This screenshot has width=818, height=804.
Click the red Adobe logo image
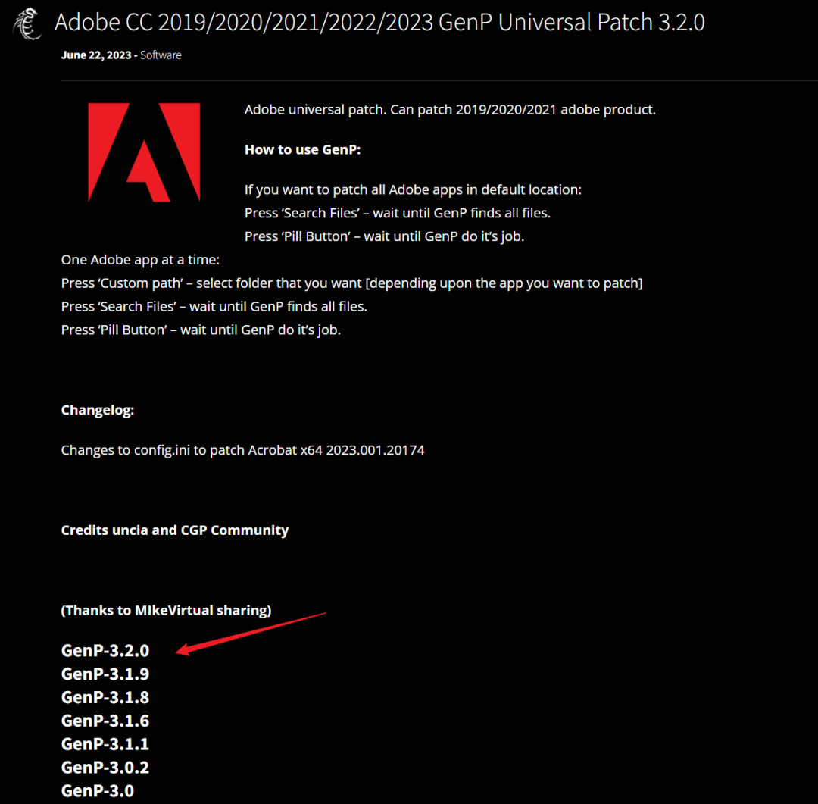[144, 152]
